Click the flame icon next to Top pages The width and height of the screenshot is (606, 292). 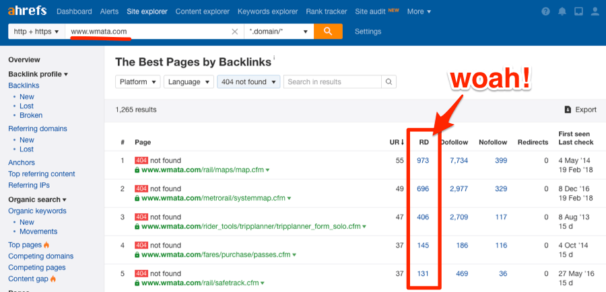(x=46, y=245)
